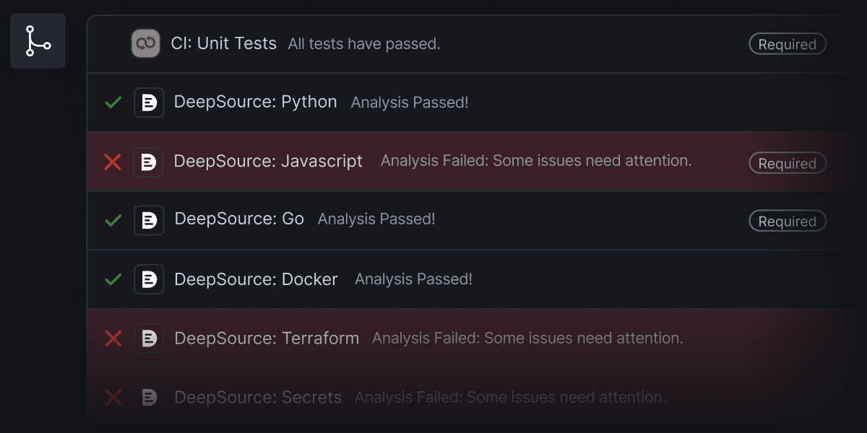This screenshot has width=867, height=433.
Task: Click the CI Unit Tests sync icon
Action: pyautogui.click(x=145, y=43)
